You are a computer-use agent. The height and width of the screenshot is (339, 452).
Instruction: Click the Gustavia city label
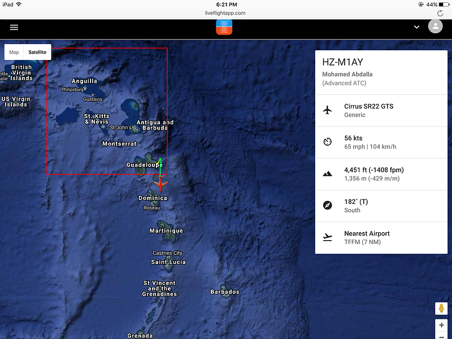93,99
